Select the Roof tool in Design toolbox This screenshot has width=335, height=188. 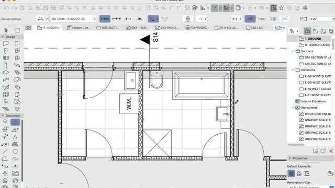(17, 80)
